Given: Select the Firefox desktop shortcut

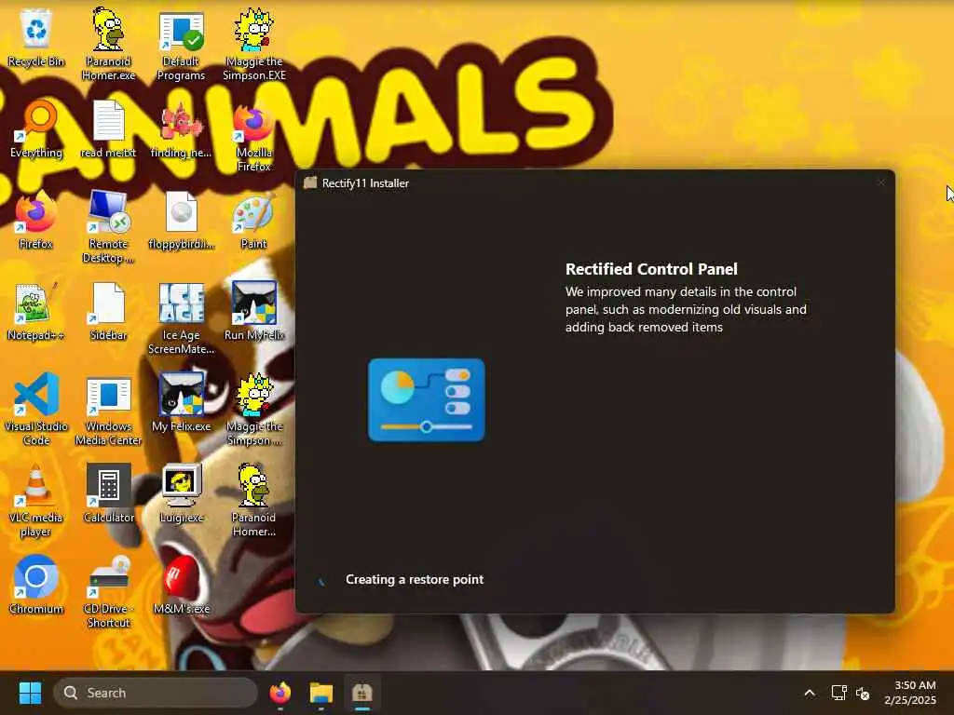Looking at the screenshot, I should [x=36, y=220].
